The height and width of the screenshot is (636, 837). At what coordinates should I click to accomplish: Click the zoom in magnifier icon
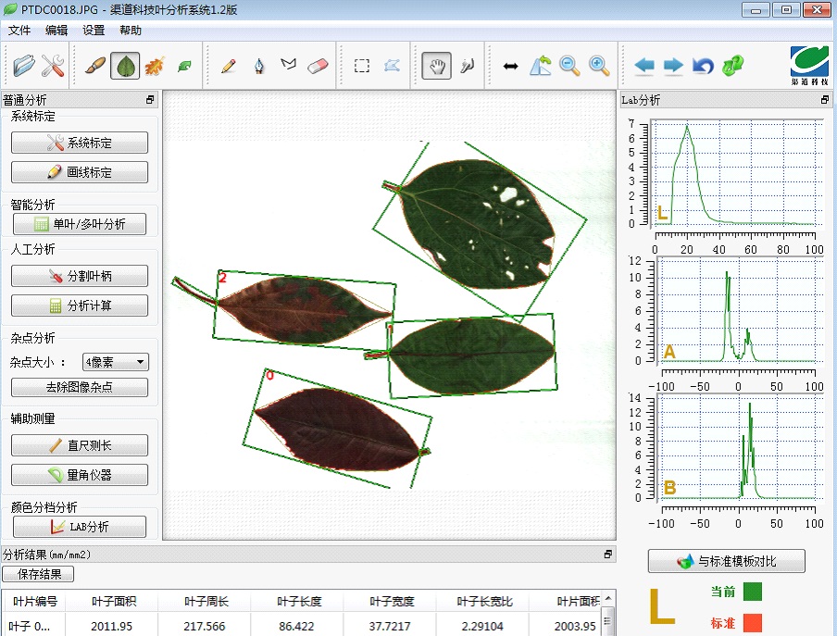tap(600, 66)
